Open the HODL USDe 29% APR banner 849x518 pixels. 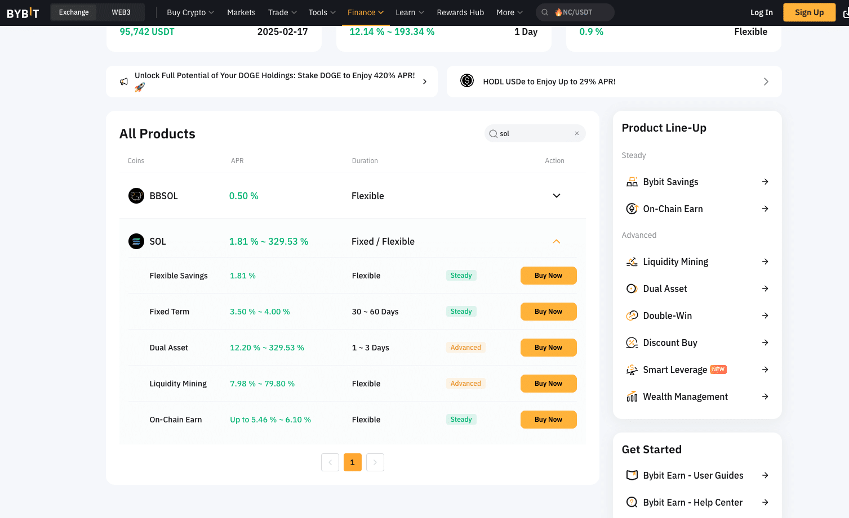614,82
